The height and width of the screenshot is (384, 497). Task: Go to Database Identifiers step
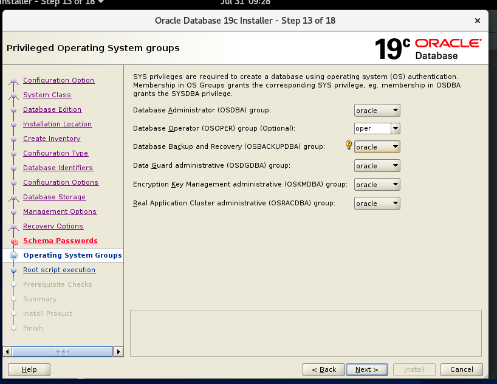58,168
